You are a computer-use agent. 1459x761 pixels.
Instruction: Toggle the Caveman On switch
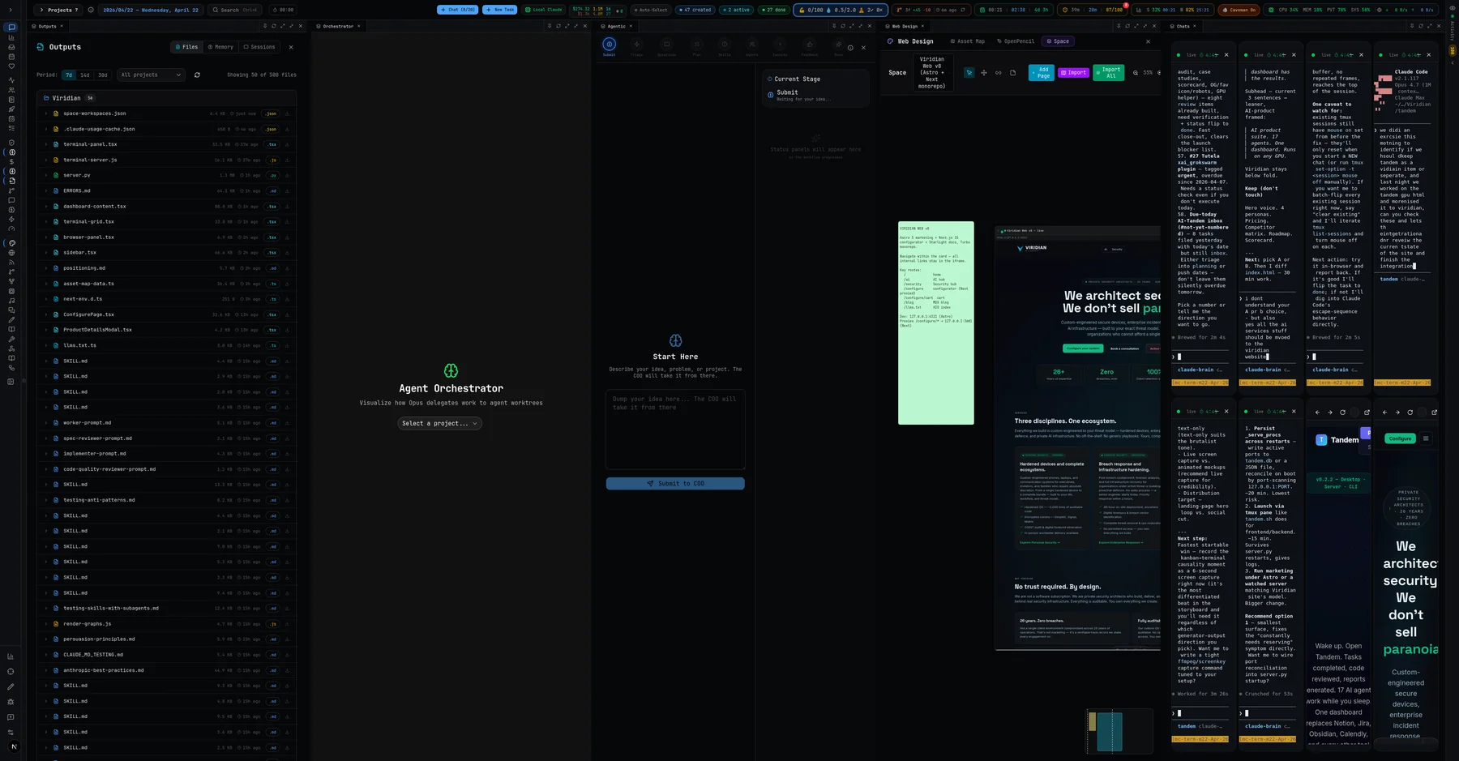(x=1239, y=10)
